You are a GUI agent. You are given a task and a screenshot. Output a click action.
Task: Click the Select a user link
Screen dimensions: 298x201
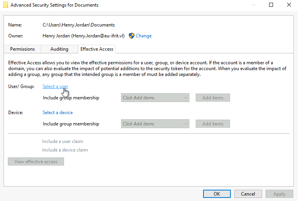pos(55,86)
